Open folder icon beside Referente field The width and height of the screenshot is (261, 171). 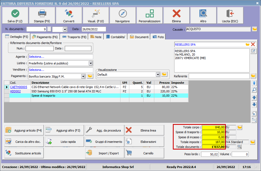pos(253,76)
